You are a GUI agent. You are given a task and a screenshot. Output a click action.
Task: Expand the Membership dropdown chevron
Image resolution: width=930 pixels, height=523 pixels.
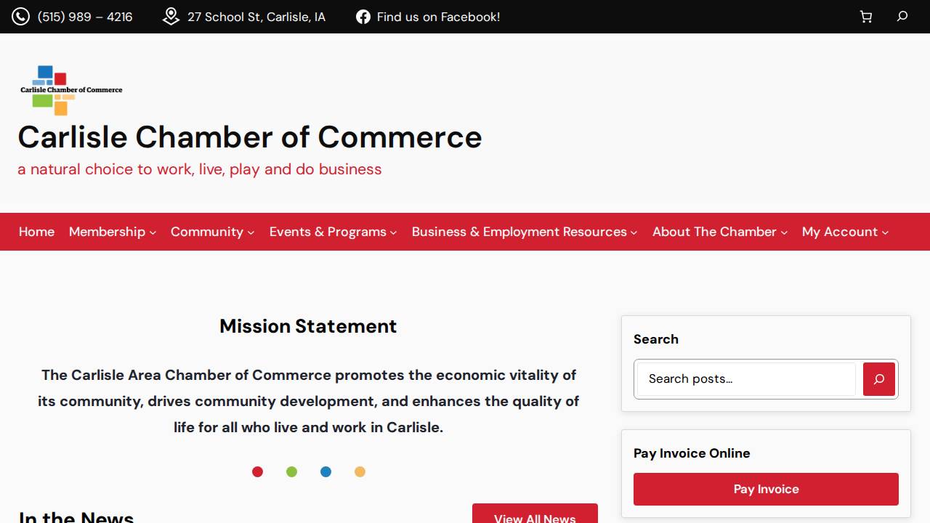coord(153,232)
